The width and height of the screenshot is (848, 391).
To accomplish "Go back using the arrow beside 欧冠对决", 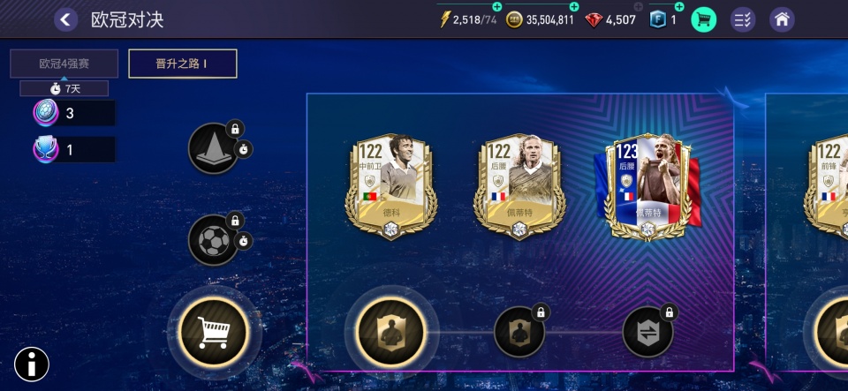I will coord(65,20).
